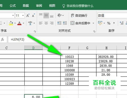Select cell containing 23829.00
This screenshot has width=127, height=98.
point(106,61)
